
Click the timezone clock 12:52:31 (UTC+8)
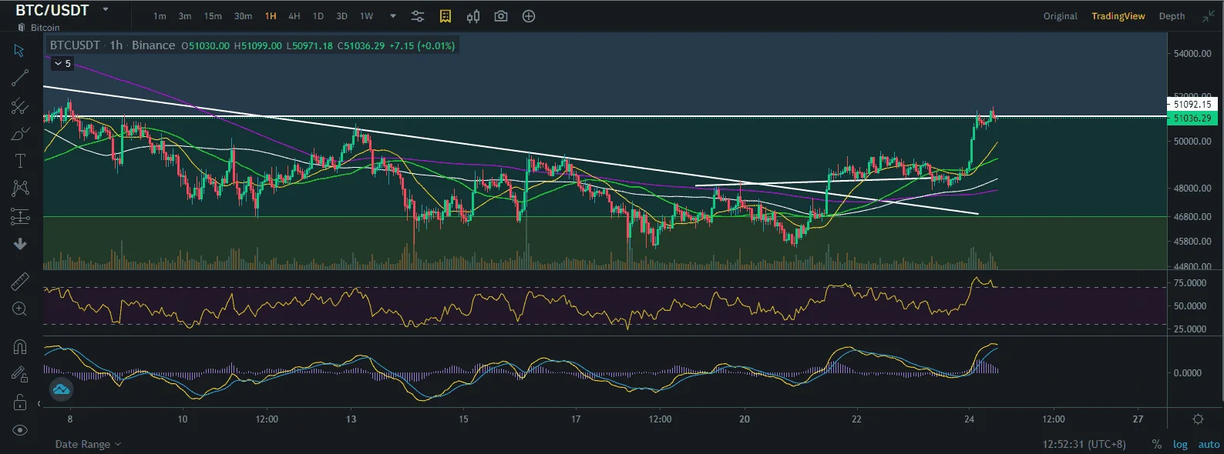click(1086, 445)
